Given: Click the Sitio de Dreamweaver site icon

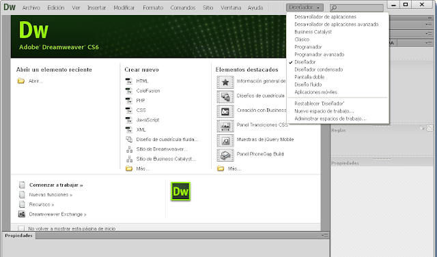Looking at the screenshot, I should coord(129,149).
